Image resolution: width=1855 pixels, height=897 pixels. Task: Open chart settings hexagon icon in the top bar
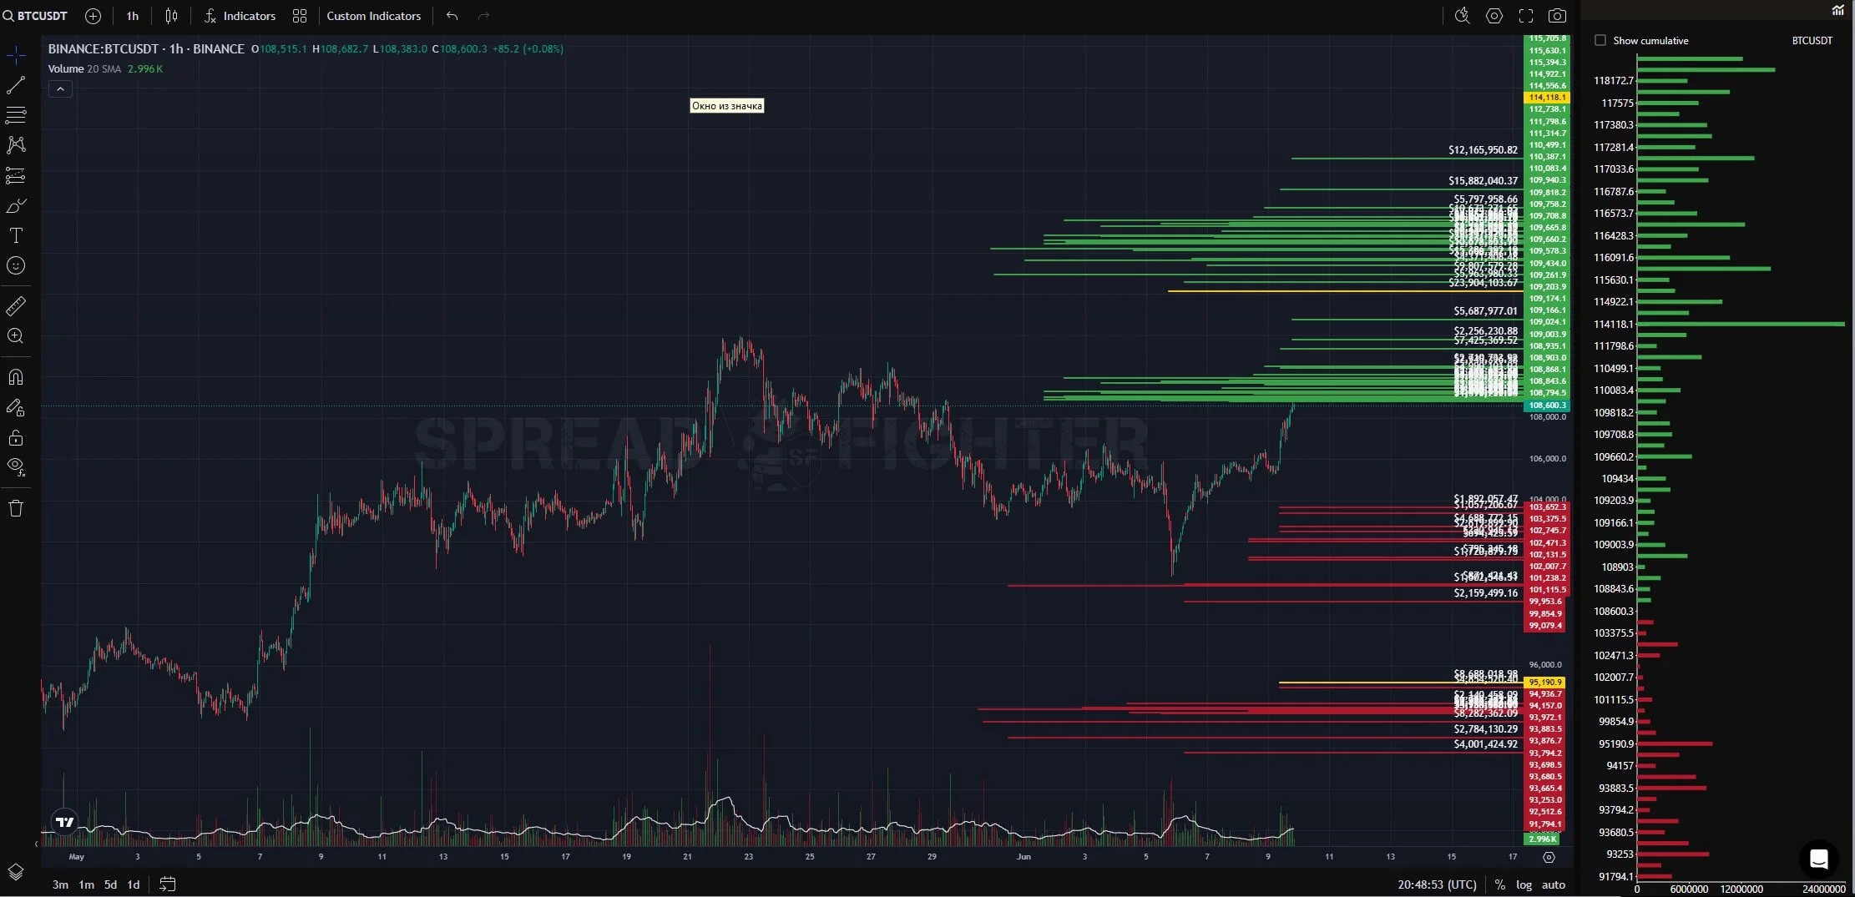tap(1494, 16)
